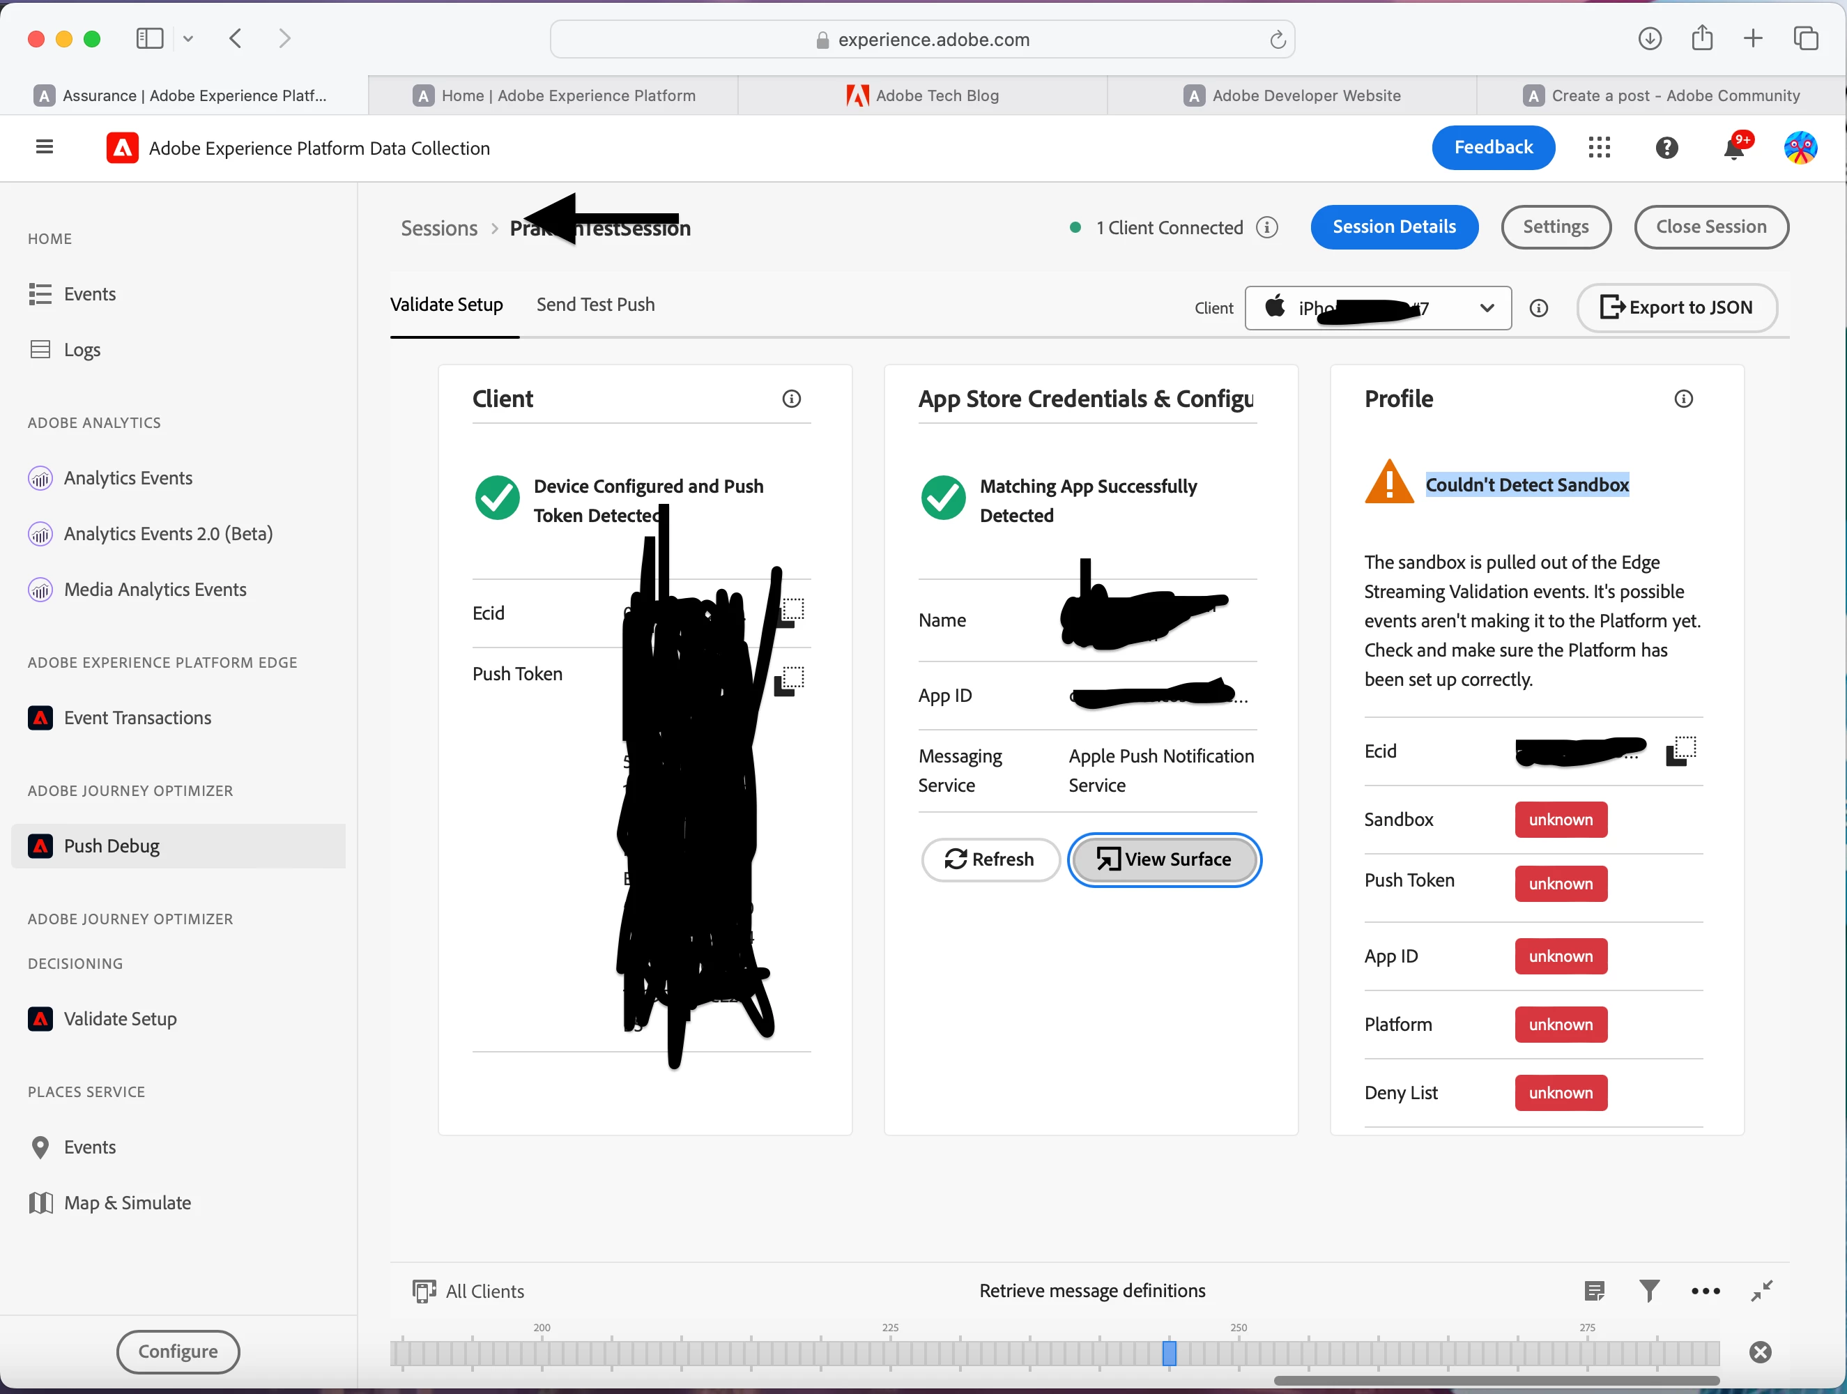The image size is (1847, 1394).
Task: Open the notifications bell
Action: [1733, 148]
